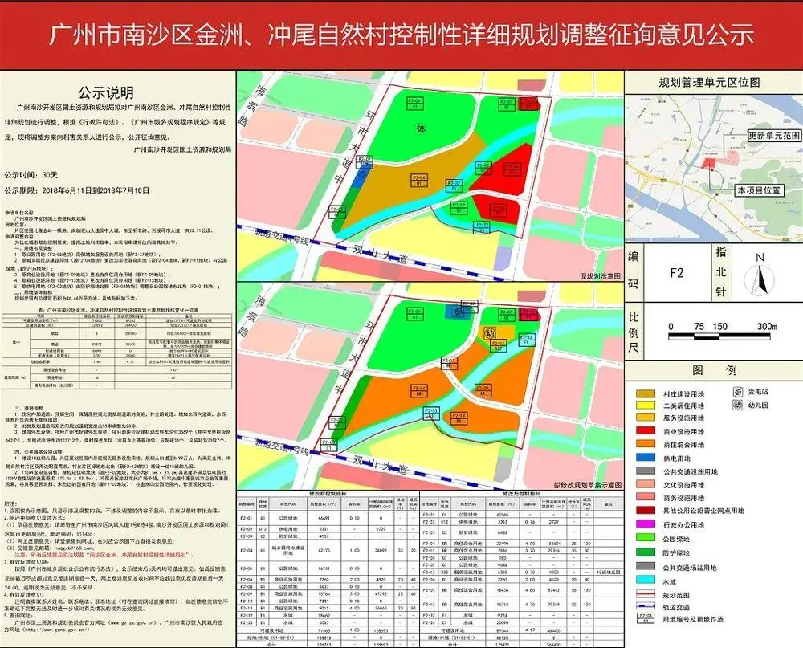Click the 海滨路 road label on the original plan map
Viewport: 803px width, 648px height.
click(252, 105)
